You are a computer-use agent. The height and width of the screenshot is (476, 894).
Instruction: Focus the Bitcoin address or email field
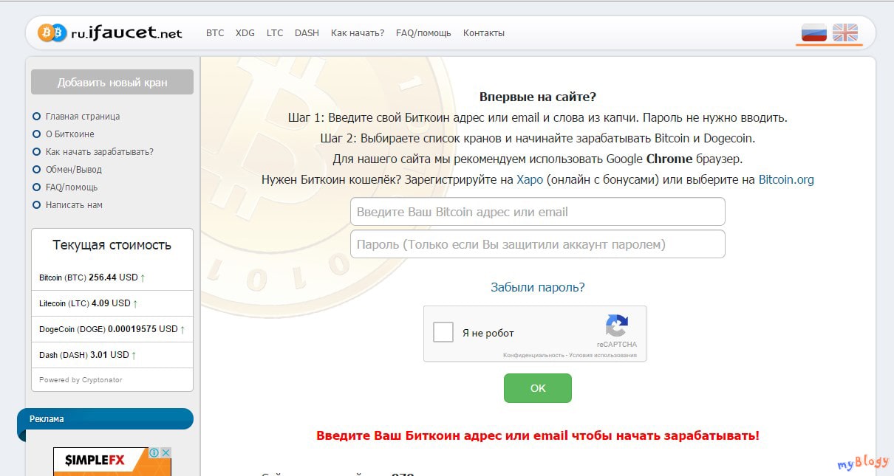(538, 212)
